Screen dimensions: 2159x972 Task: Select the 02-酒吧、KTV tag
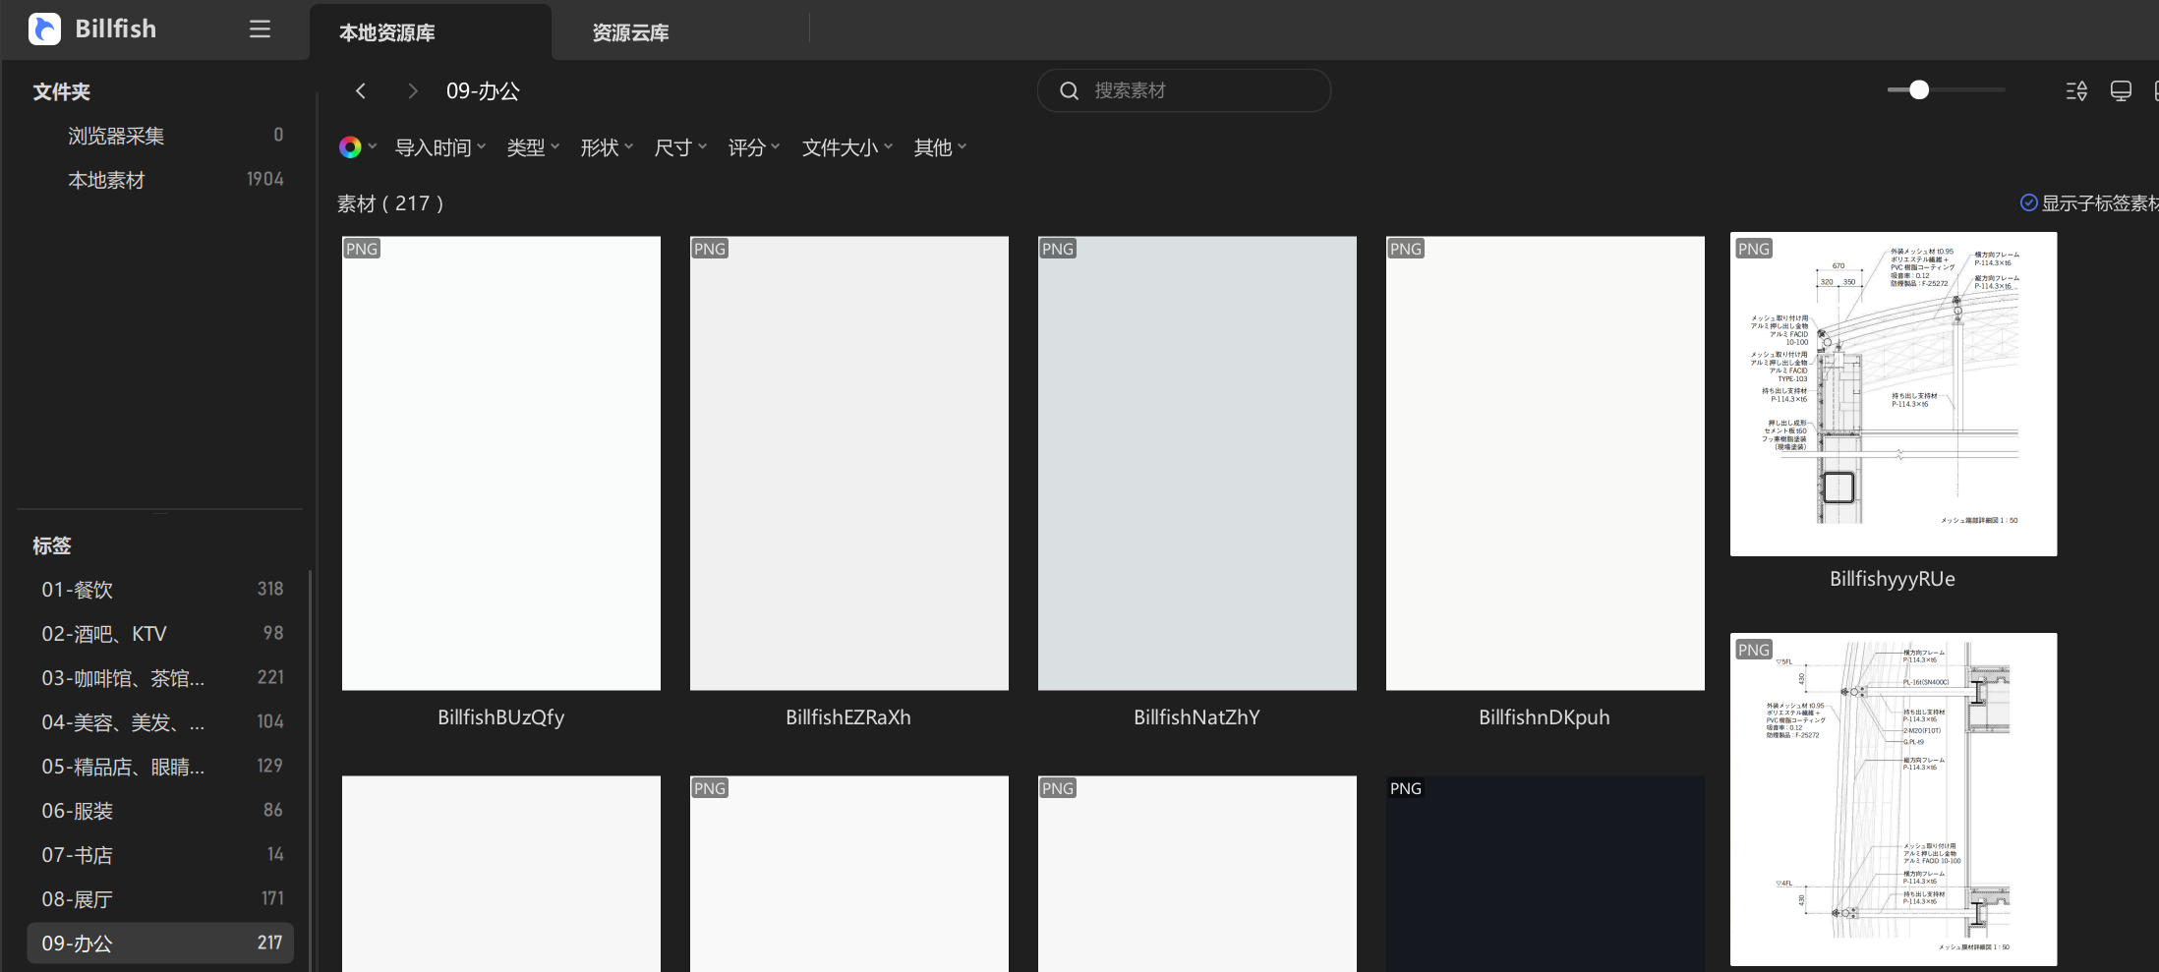pos(161,634)
